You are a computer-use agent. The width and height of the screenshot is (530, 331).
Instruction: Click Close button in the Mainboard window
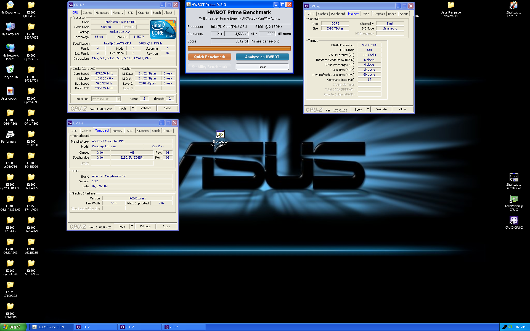166,226
